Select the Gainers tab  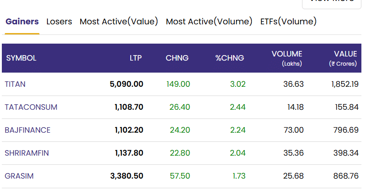pyautogui.click(x=22, y=22)
